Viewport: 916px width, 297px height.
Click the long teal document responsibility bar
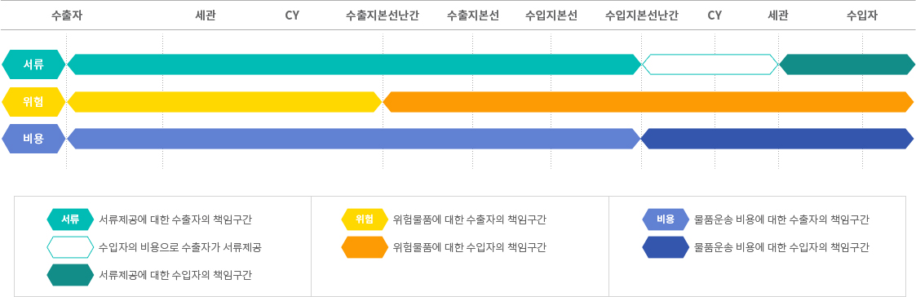coord(354,64)
